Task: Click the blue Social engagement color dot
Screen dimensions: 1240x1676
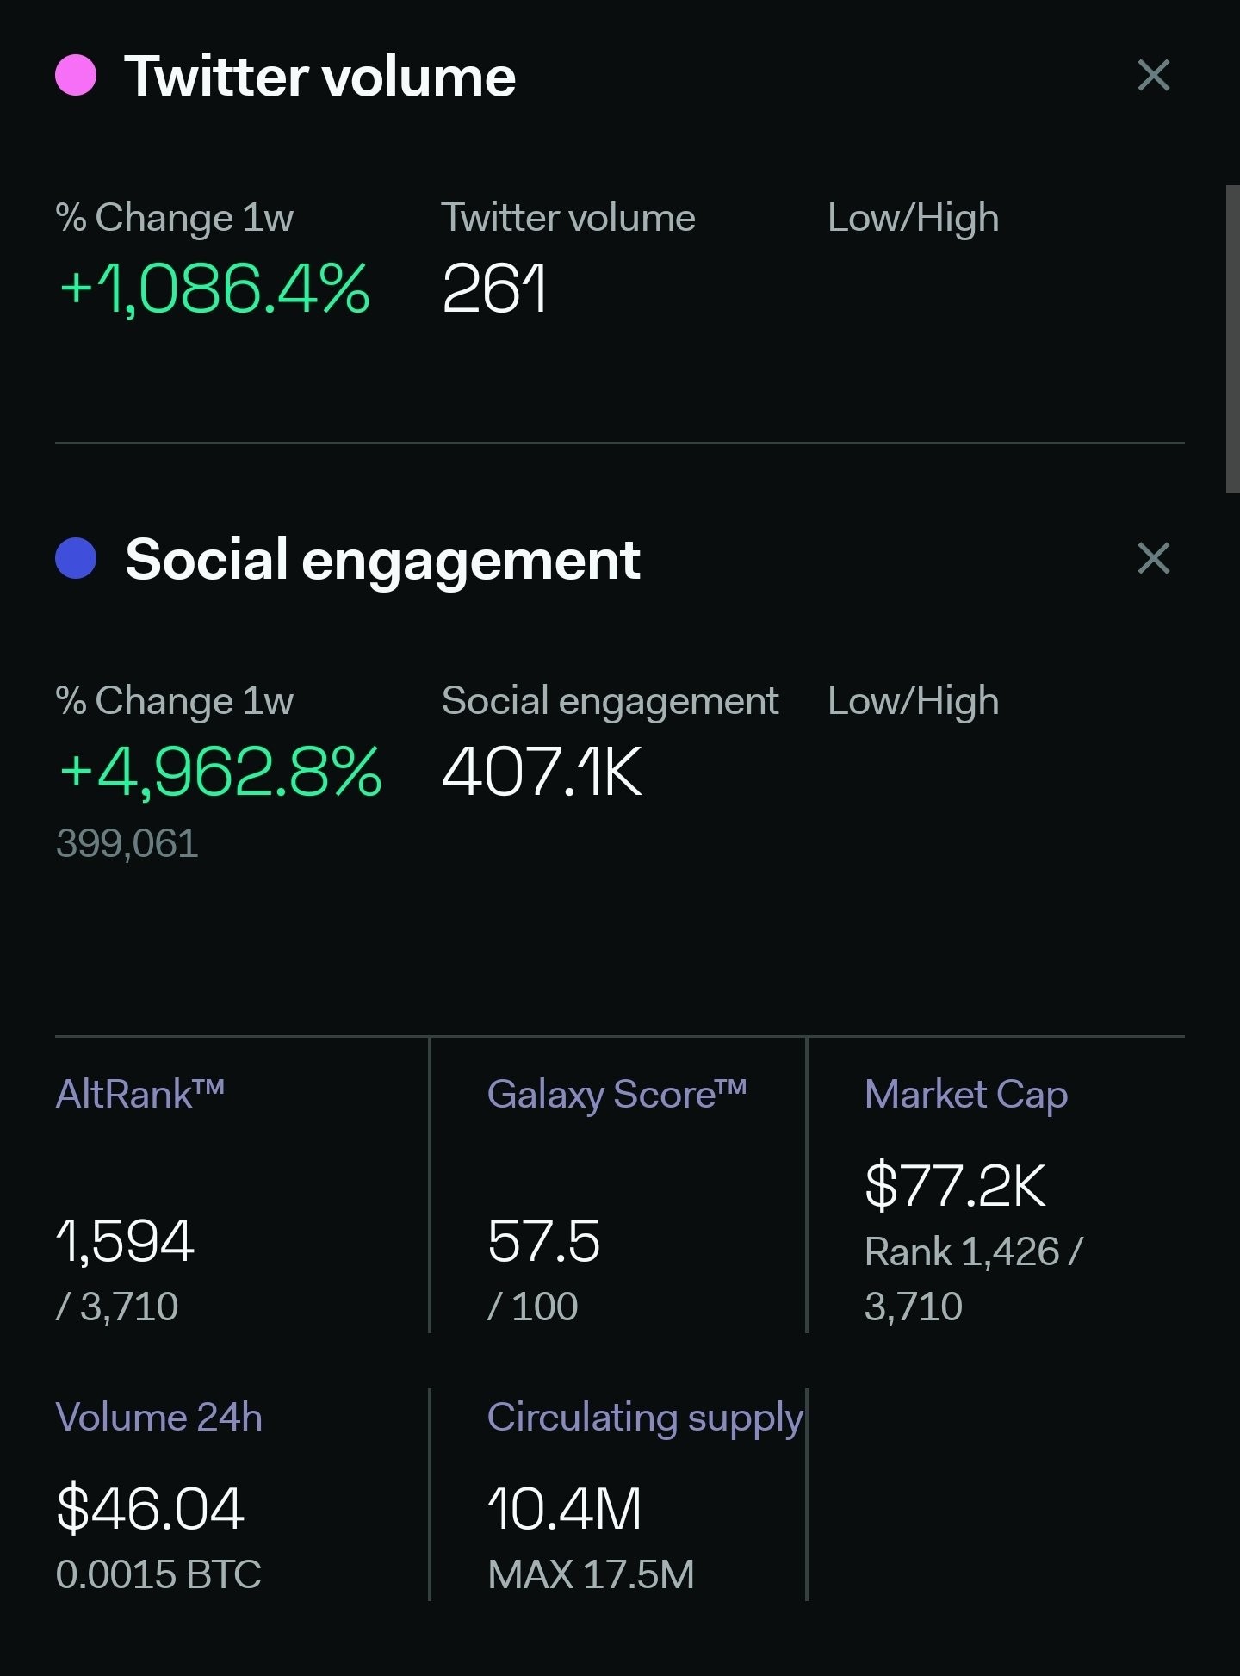Action: click(76, 558)
